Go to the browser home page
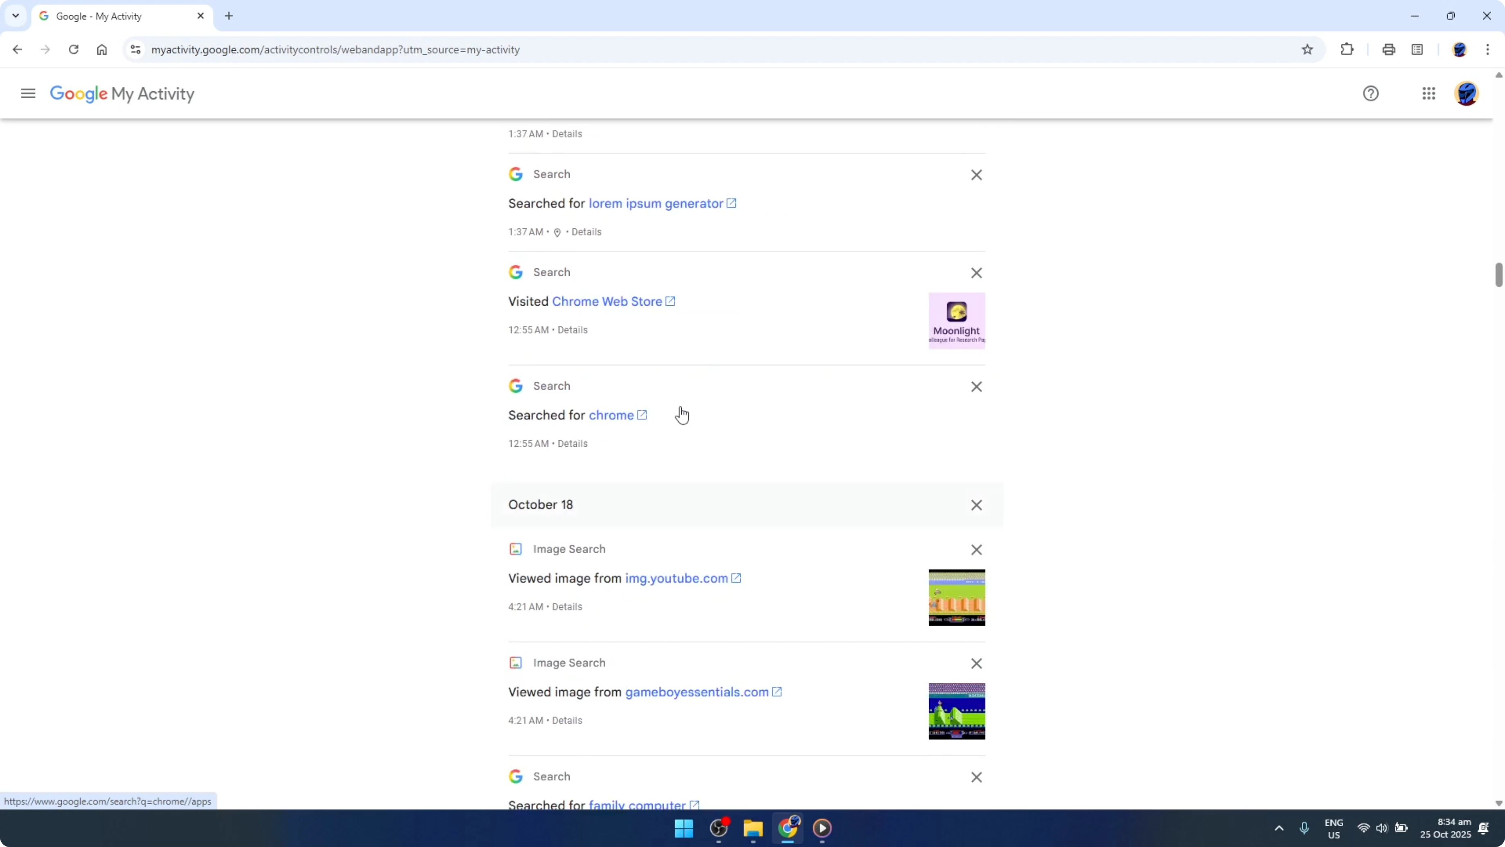This screenshot has width=1505, height=847. 102,50
